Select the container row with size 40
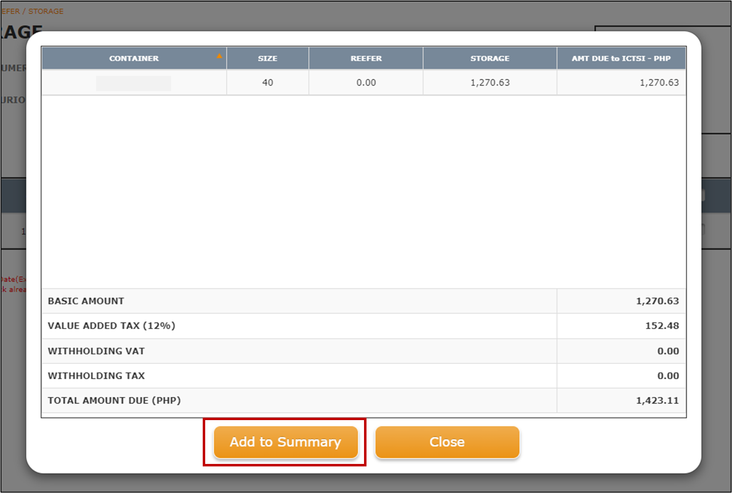Screen dimensions: 732x493 point(267,82)
